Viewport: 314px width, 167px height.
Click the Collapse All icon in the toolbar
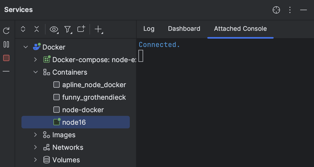(x=37, y=29)
